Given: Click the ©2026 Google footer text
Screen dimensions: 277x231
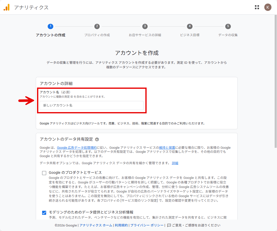Looking at the screenshot, I should tap(66, 225).
